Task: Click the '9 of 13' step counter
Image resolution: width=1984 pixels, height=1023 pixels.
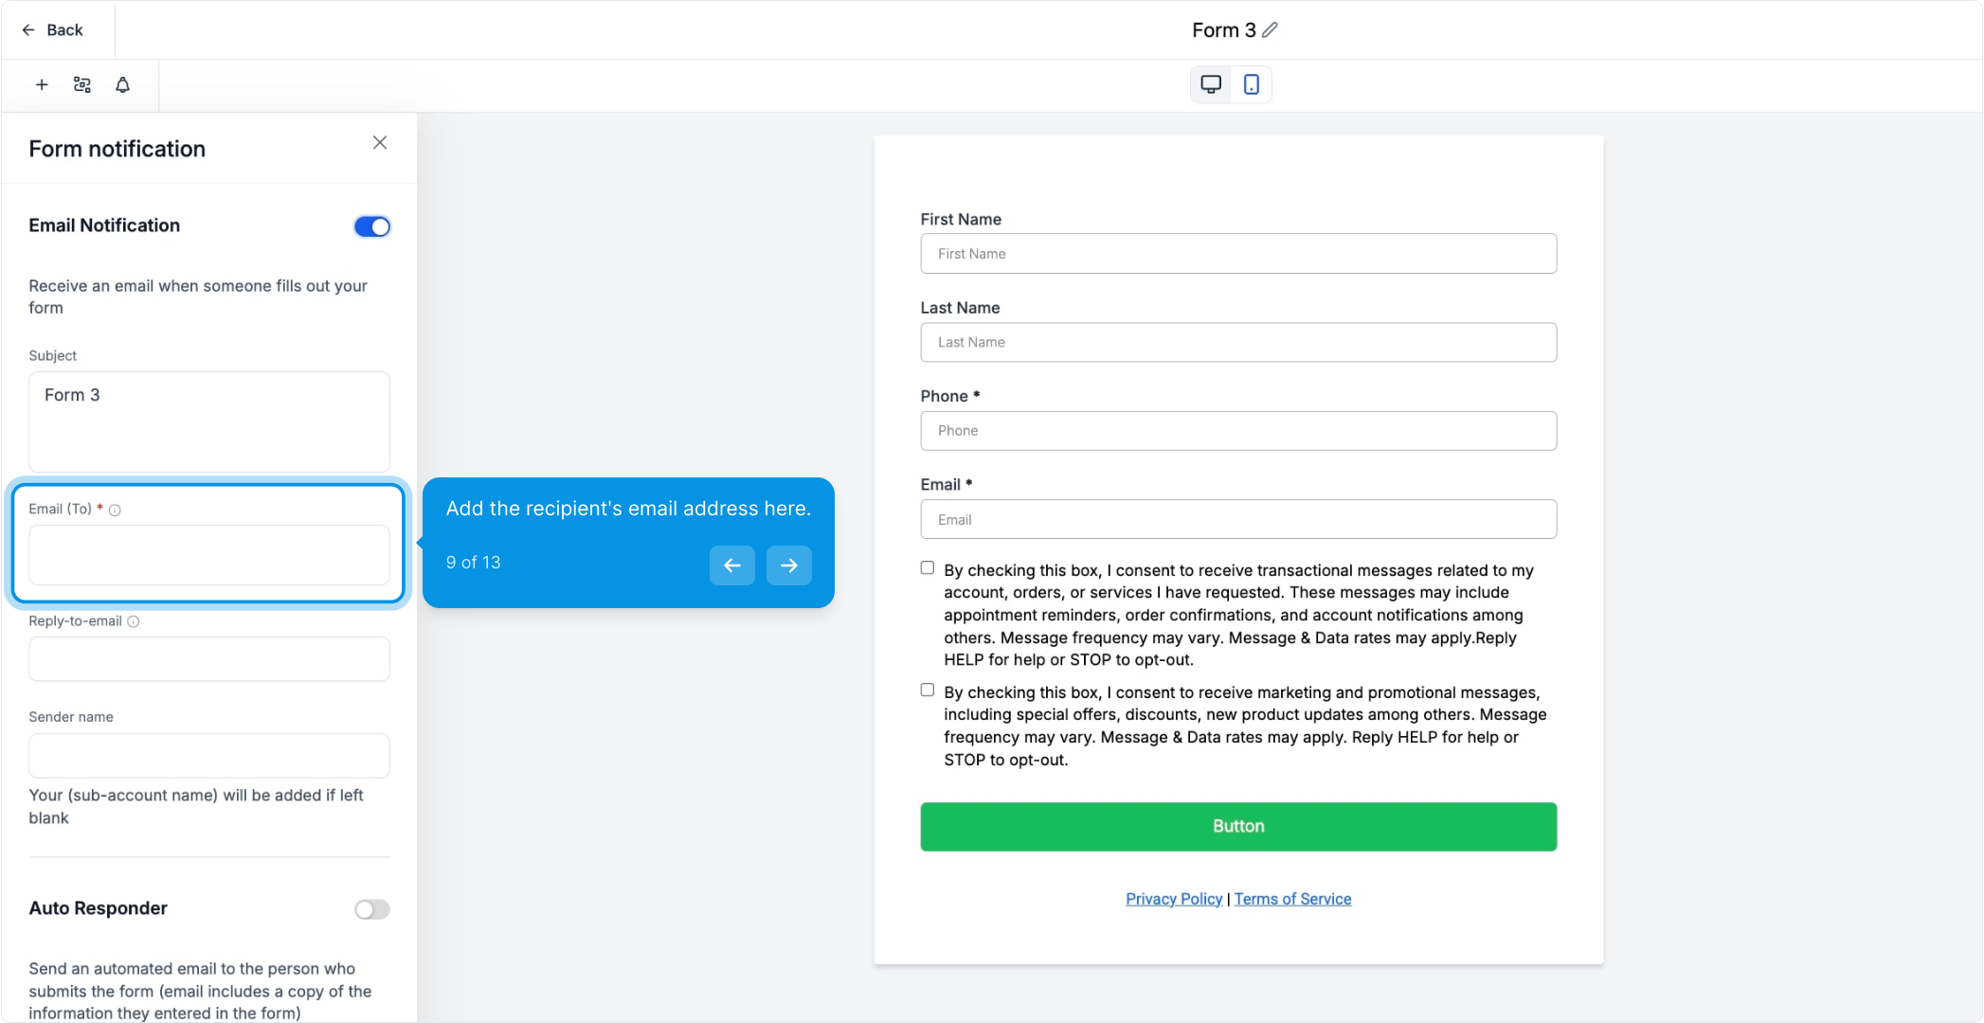Action: [x=474, y=563]
